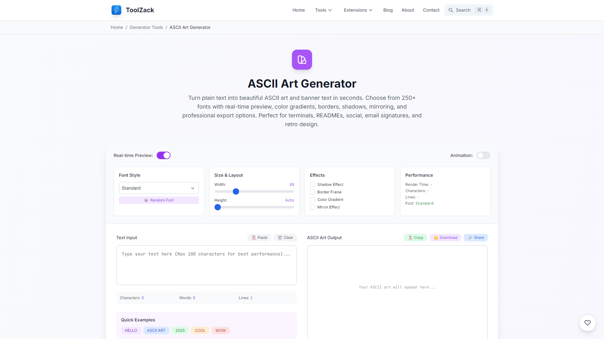The width and height of the screenshot is (604, 339).
Task: Click the Characters: 0 counter
Action: tap(132, 298)
